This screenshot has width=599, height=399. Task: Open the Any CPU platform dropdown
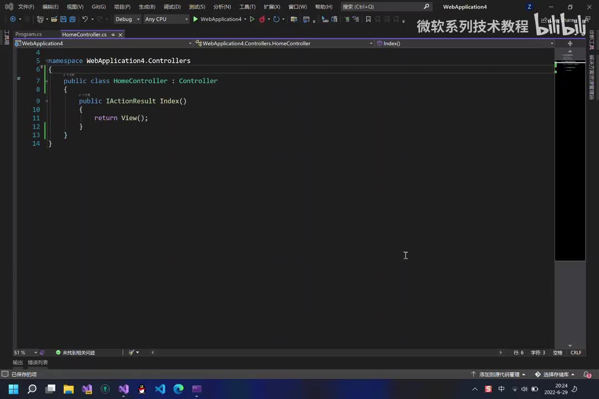point(166,19)
